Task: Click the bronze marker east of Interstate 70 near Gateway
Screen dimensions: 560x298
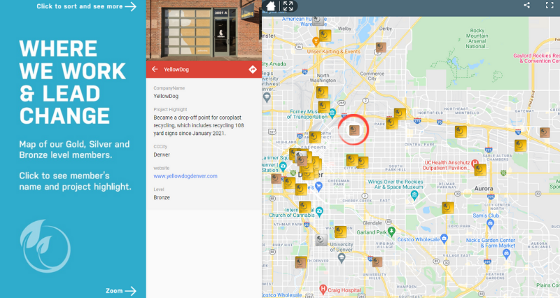Action: tap(545, 132)
